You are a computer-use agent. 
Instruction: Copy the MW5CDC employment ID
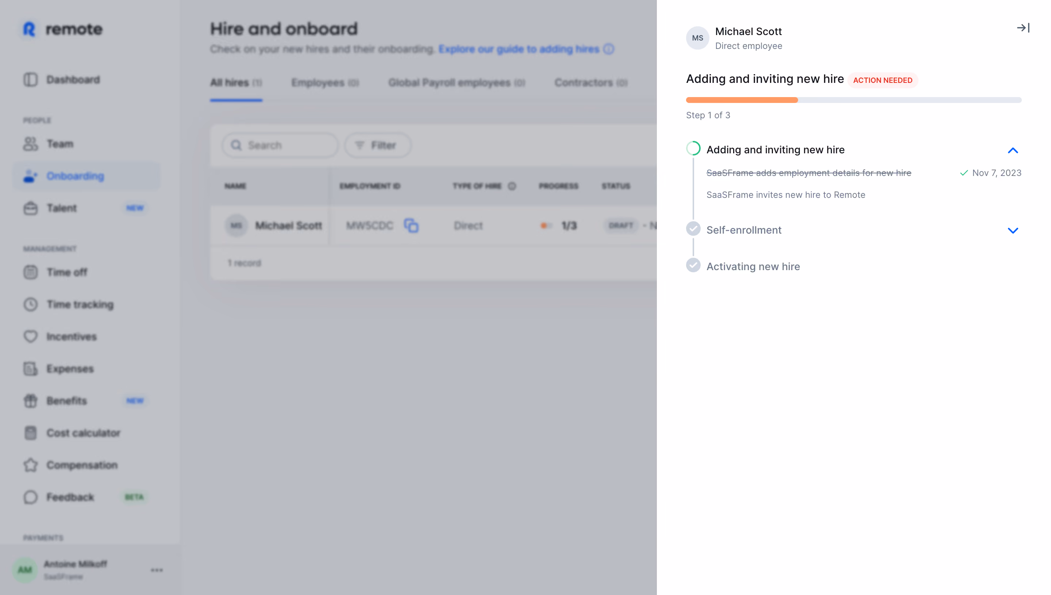(x=411, y=226)
